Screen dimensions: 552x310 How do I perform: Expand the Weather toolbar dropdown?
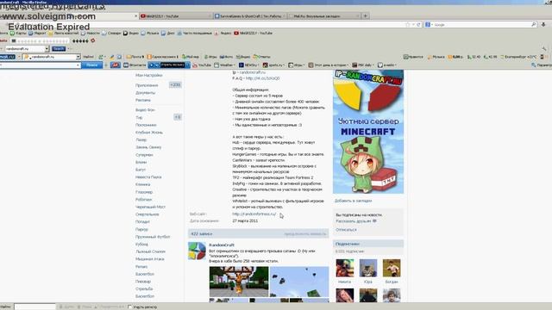click(x=234, y=65)
